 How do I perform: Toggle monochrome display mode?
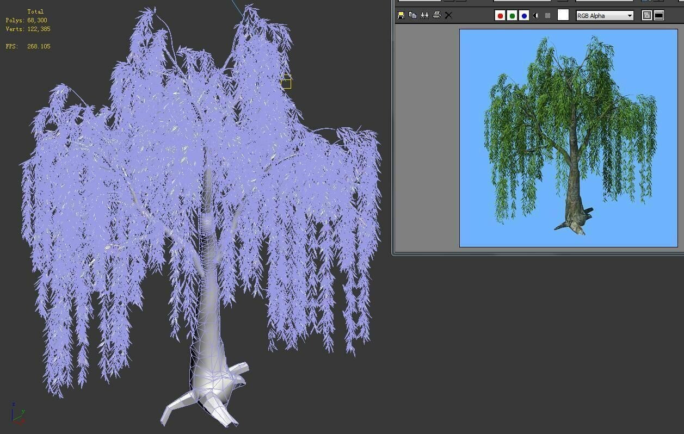pos(547,15)
